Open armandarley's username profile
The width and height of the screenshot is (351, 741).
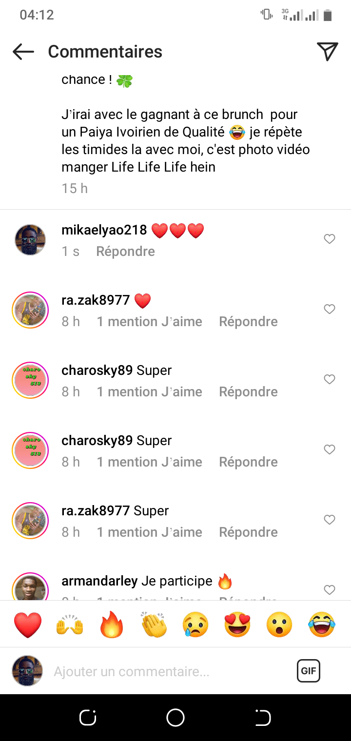click(99, 581)
